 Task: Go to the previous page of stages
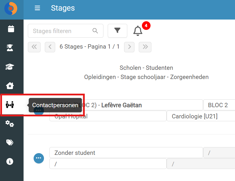(50, 47)
